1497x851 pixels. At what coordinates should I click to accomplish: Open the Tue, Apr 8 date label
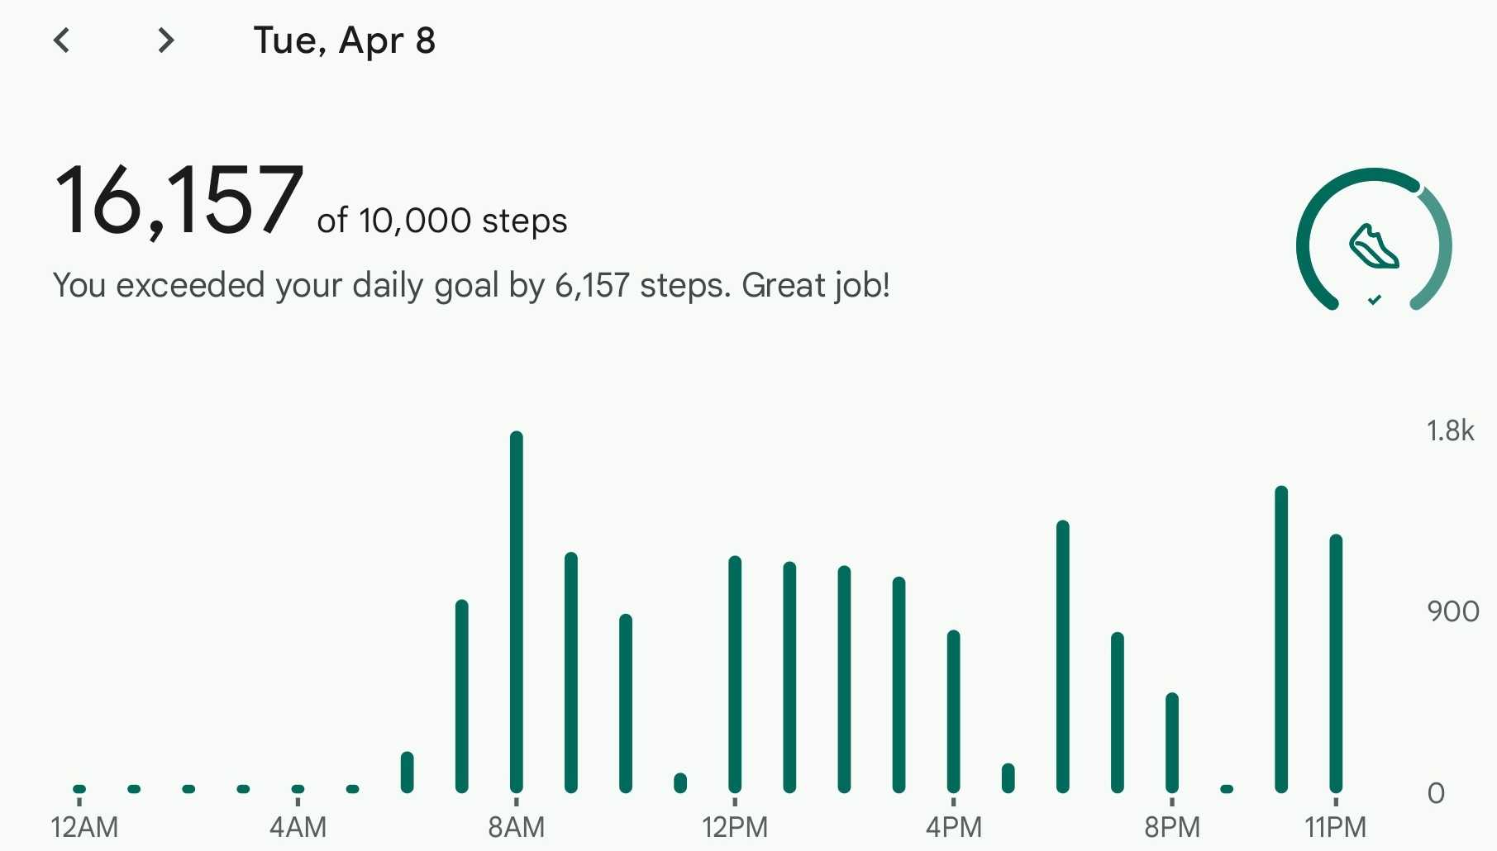coord(345,40)
